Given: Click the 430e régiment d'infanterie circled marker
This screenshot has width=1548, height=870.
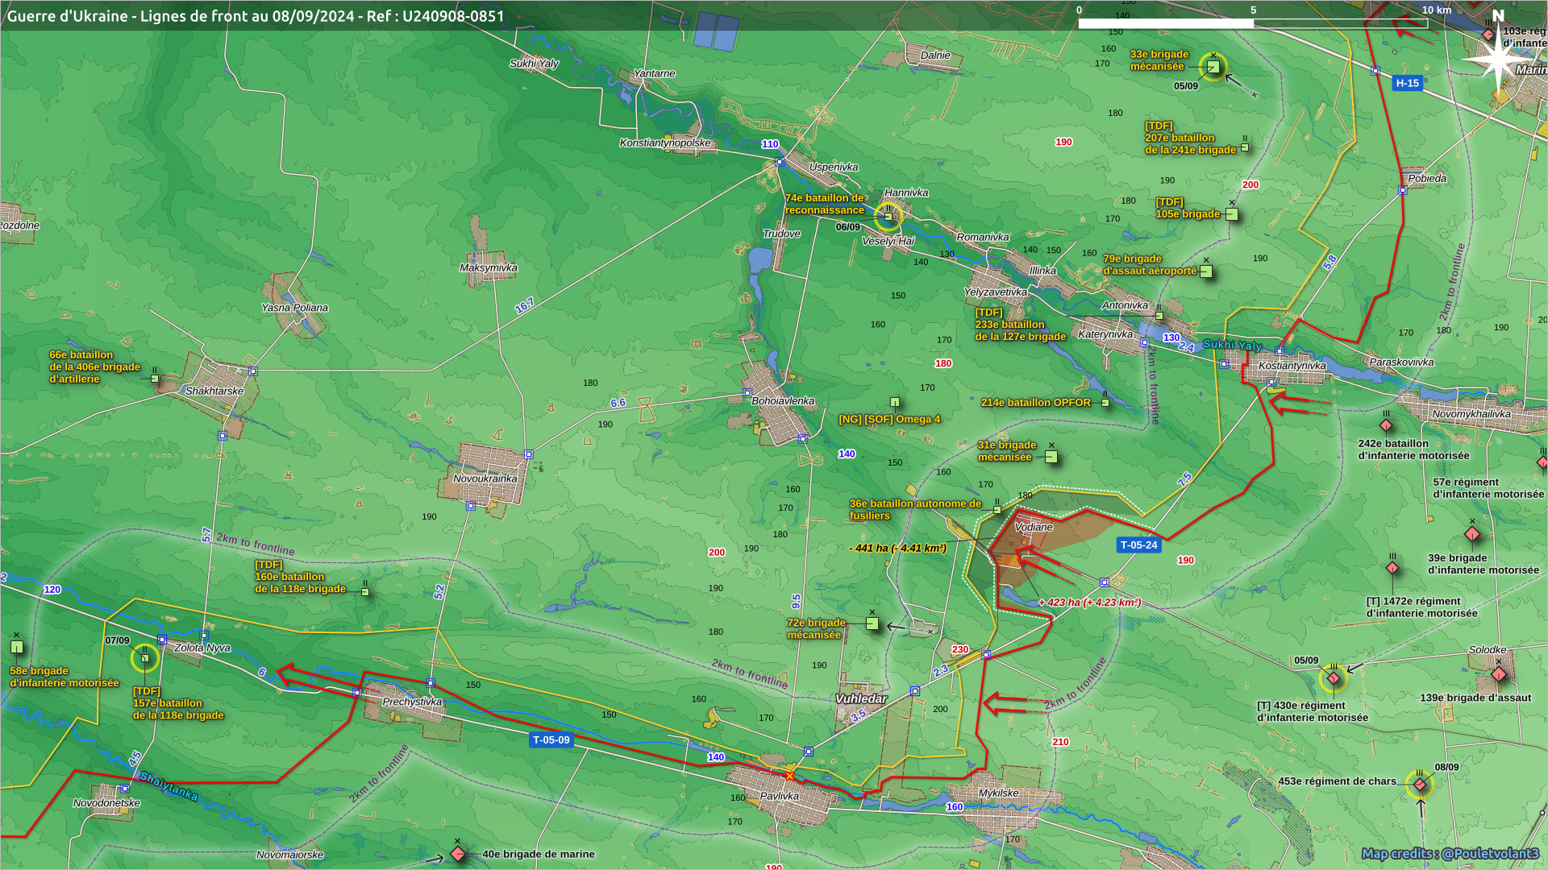Looking at the screenshot, I should tap(1333, 678).
